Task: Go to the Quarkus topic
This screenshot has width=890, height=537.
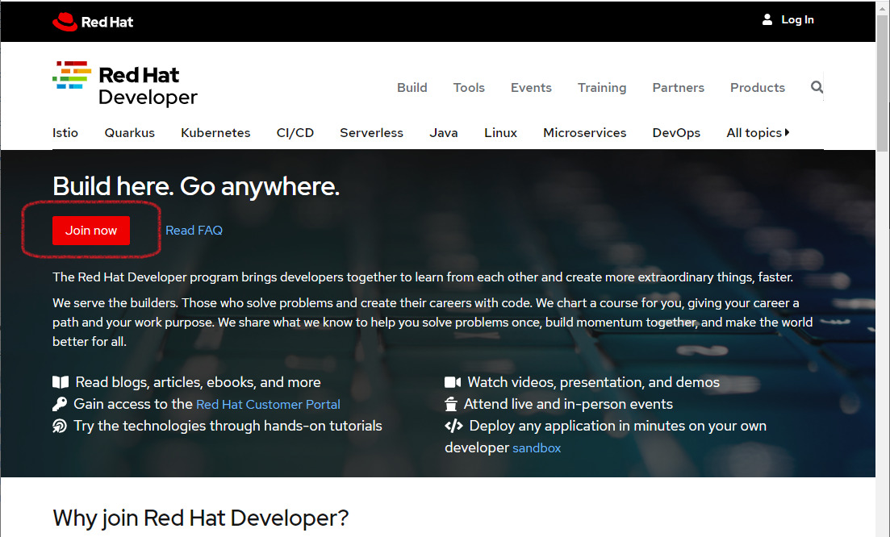Action: point(129,133)
